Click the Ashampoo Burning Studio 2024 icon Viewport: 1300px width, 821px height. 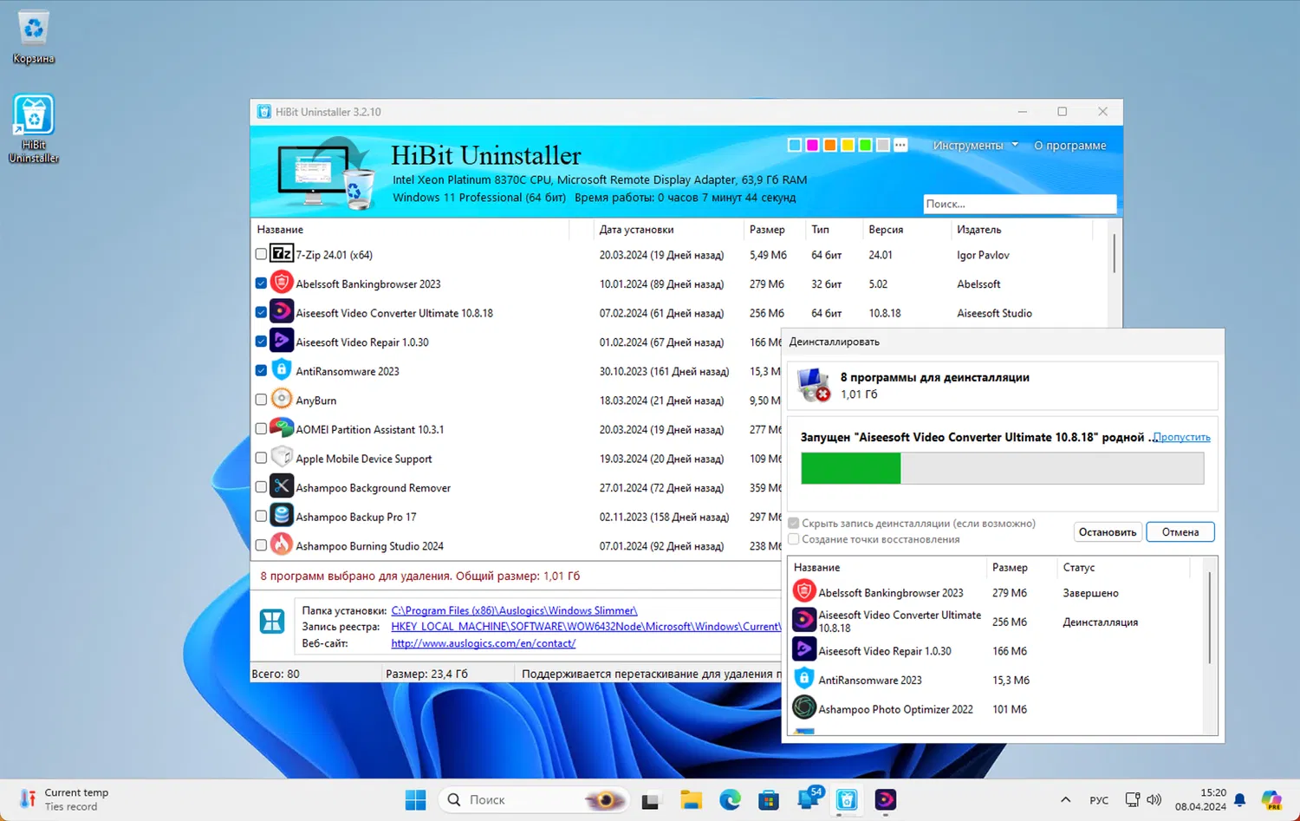click(282, 544)
